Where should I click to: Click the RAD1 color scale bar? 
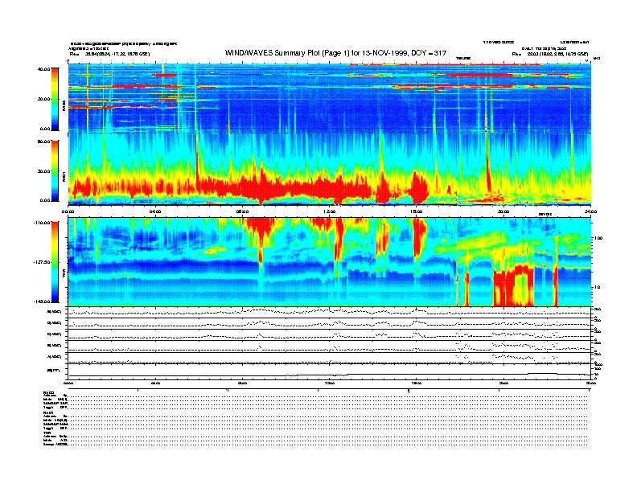[55, 170]
